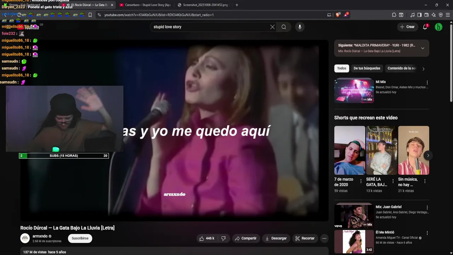Screen dimensions: 453x255
Task: Open the green account avatar menu
Action: pyautogui.click(x=438, y=27)
